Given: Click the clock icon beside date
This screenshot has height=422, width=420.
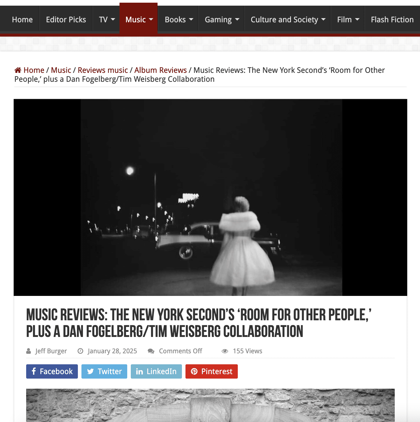Looking at the screenshot, I should click(x=80, y=351).
